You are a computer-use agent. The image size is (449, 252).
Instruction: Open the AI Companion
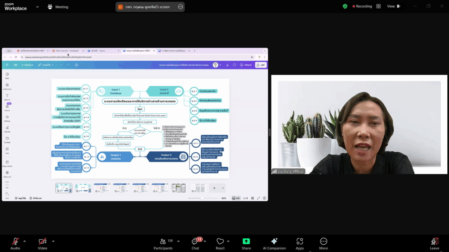(x=274, y=241)
